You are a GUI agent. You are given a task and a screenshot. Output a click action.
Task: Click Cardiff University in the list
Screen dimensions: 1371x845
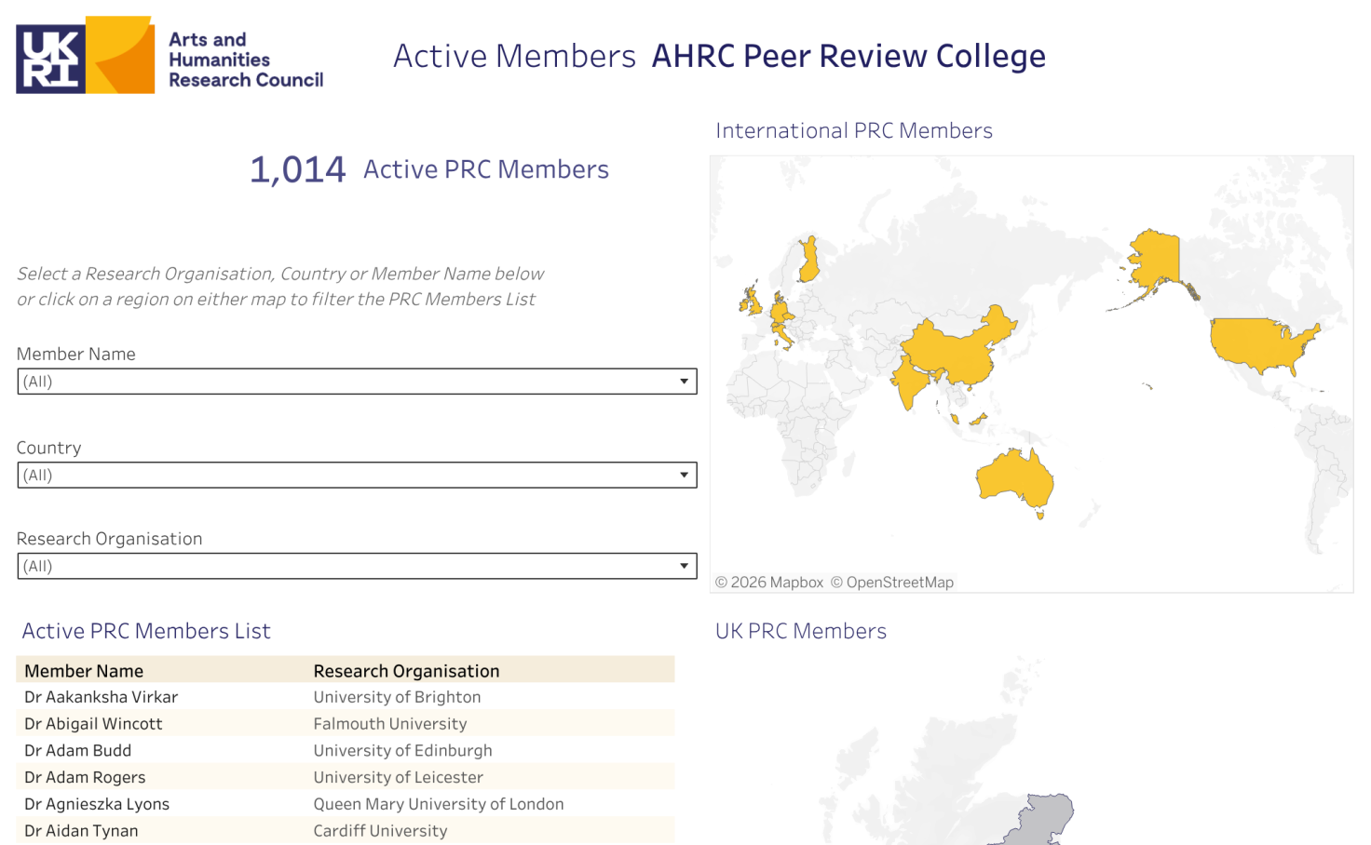coord(380,831)
